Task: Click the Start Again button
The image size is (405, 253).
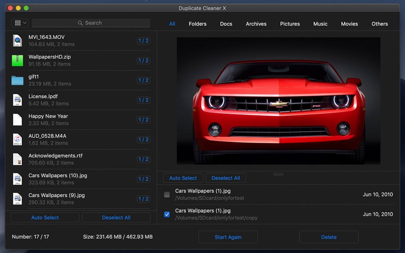Action: pyautogui.click(x=228, y=237)
